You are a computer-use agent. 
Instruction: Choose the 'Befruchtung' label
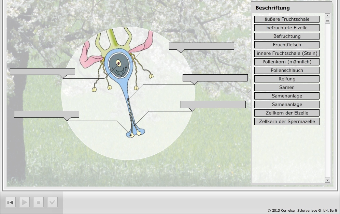287,36
